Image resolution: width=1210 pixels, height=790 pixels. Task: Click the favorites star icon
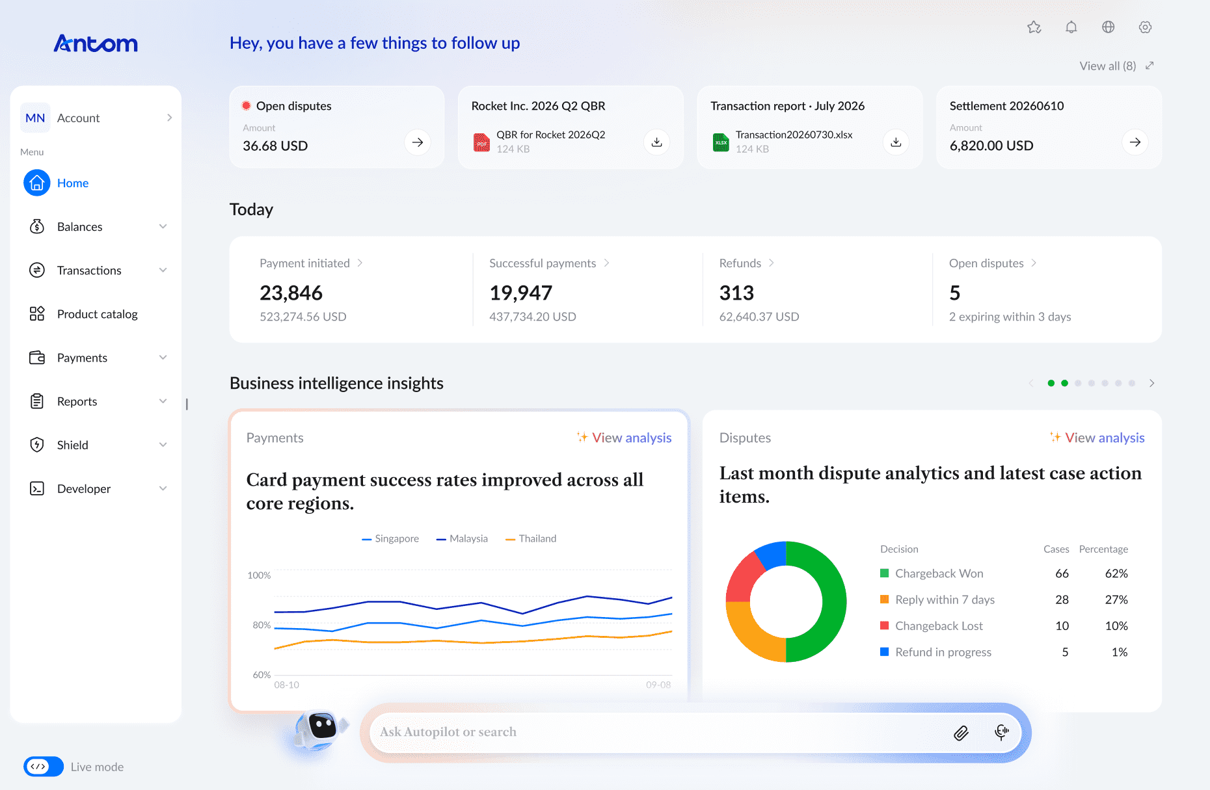(1034, 27)
